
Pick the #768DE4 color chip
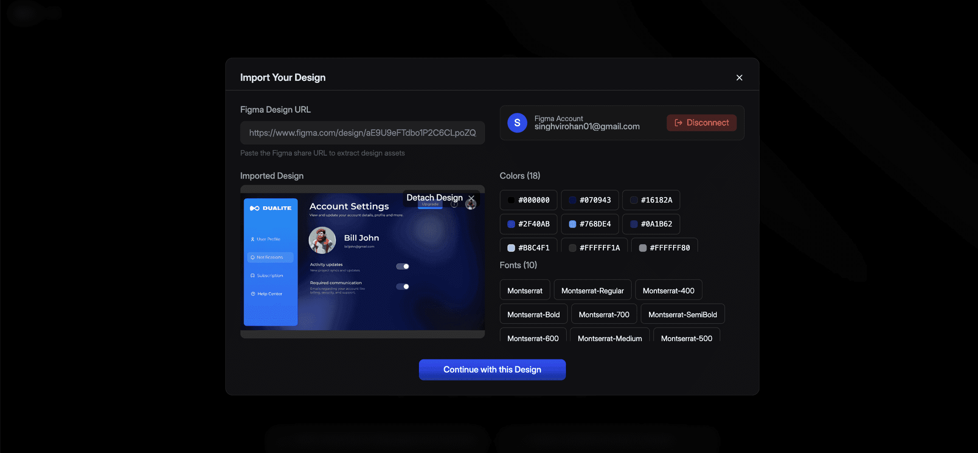coord(590,224)
